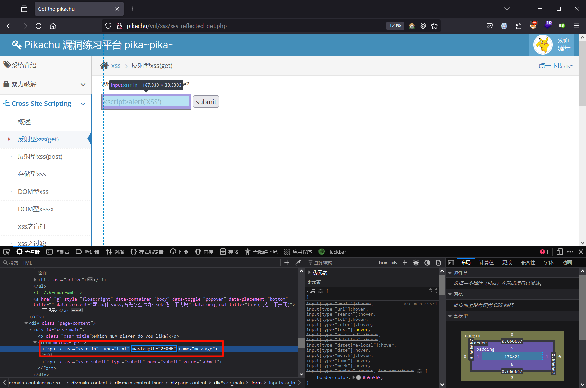The height and width of the screenshot is (388, 586).
Task: Open the 无障碍环境 accessibility tab
Action: (261, 252)
